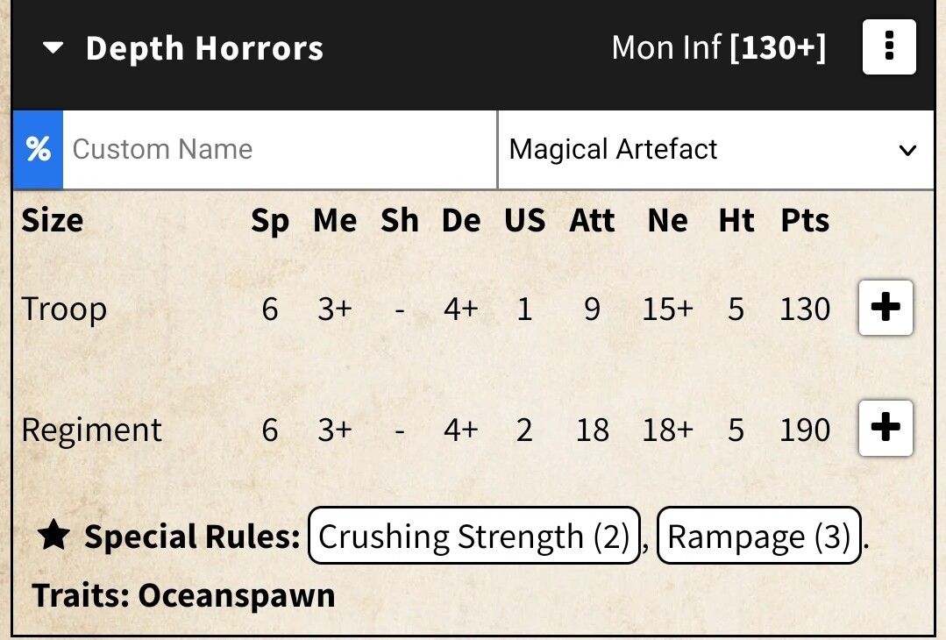The width and height of the screenshot is (946, 640).
Task: Click the Depth Horrors unit title
Action: click(x=204, y=48)
